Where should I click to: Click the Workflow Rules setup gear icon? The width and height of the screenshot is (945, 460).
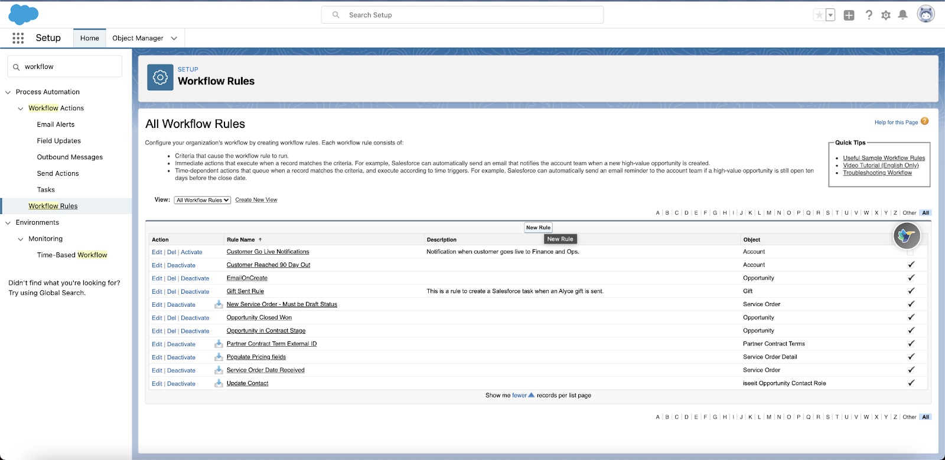point(160,77)
